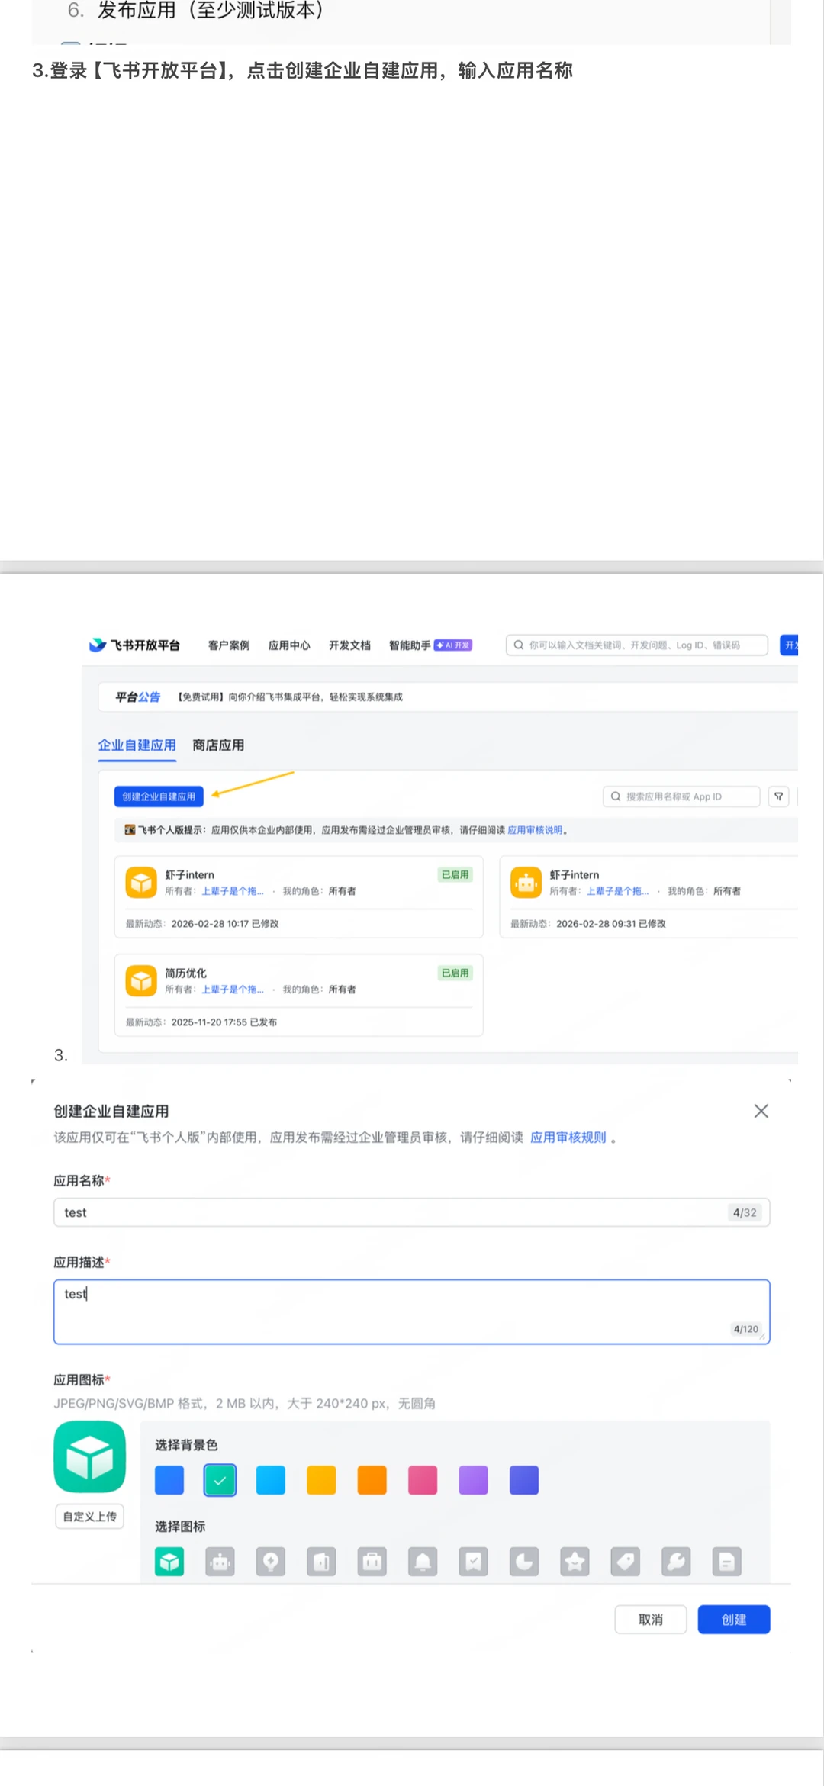The image size is (824, 1786).
Task: Select the indigo background color
Action: pyautogui.click(x=524, y=1480)
